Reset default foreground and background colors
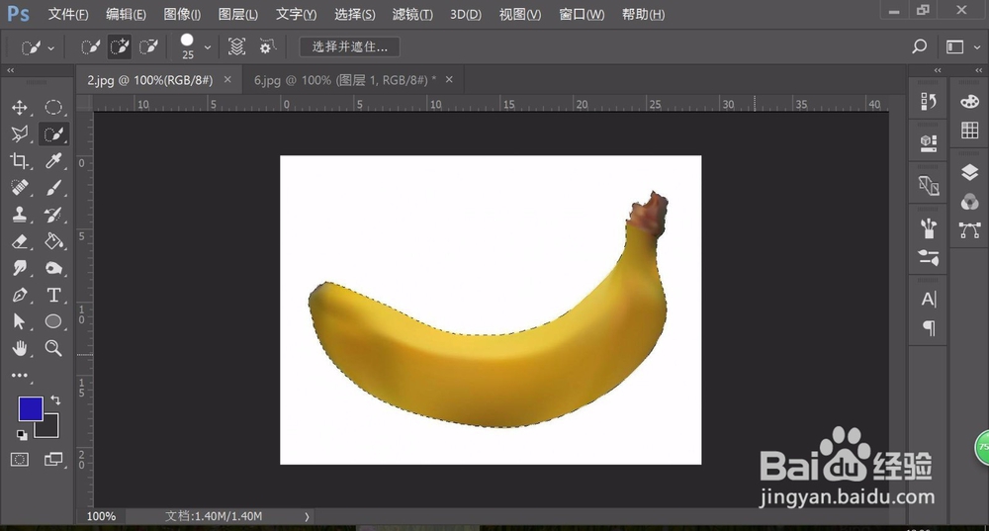Viewport: 989px width, 531px height. (x=22, y=434)
